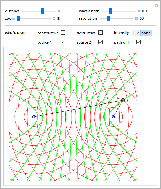This screenshot has width=161, height=189.
Task: Click the 'source 1' label text
Action: (44, 42)
